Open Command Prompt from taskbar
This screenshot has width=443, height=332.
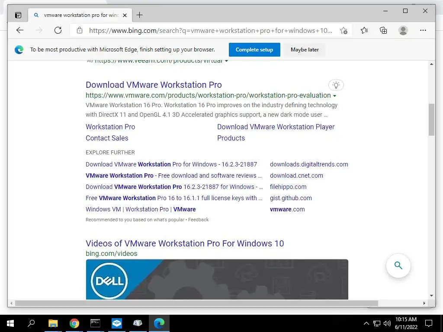(x=95, y=323)
